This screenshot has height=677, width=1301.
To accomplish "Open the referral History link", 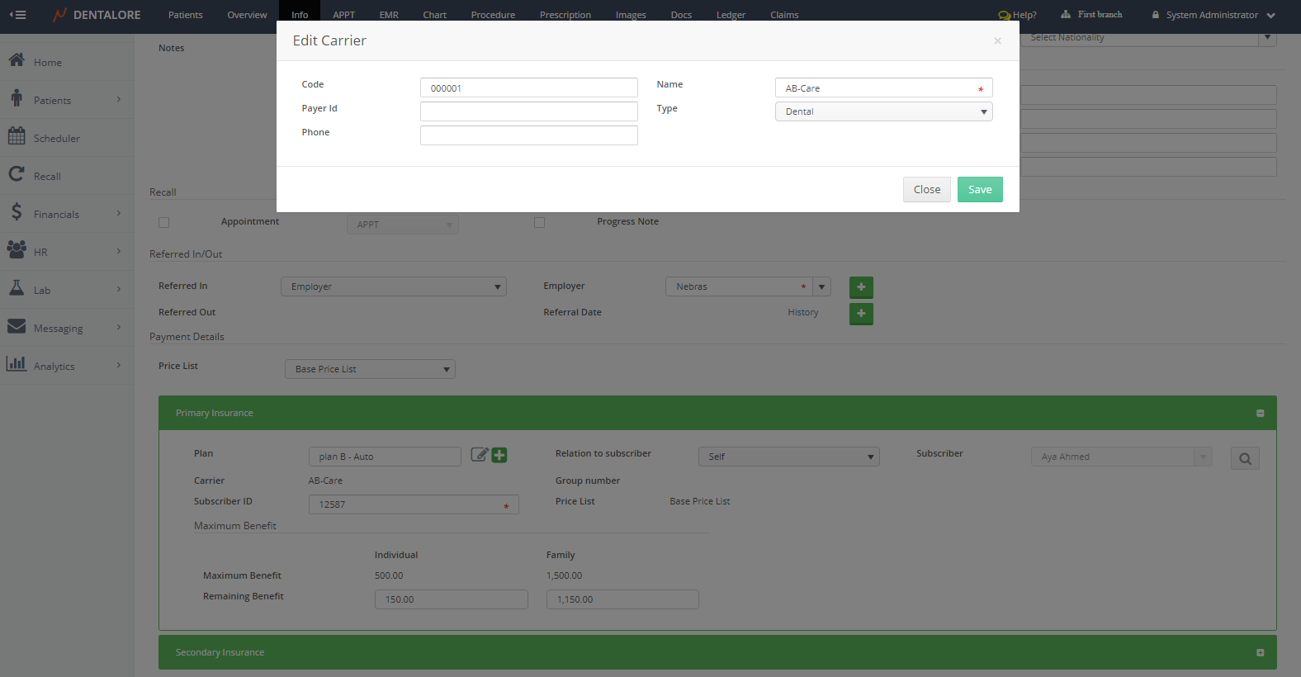I will (x=802, y=312).
